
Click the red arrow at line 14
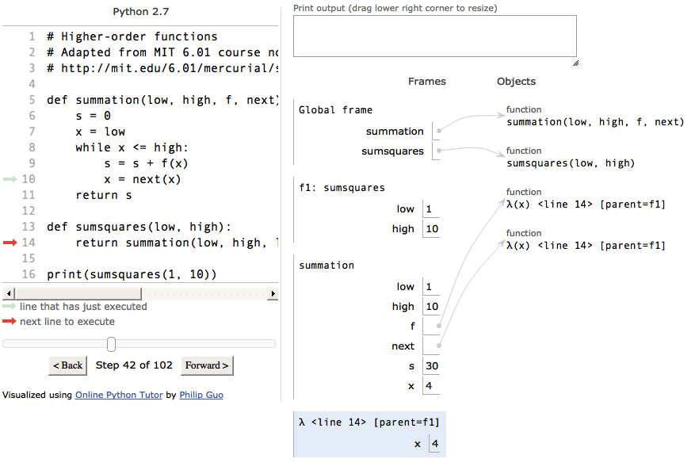[x=10, y=243]
